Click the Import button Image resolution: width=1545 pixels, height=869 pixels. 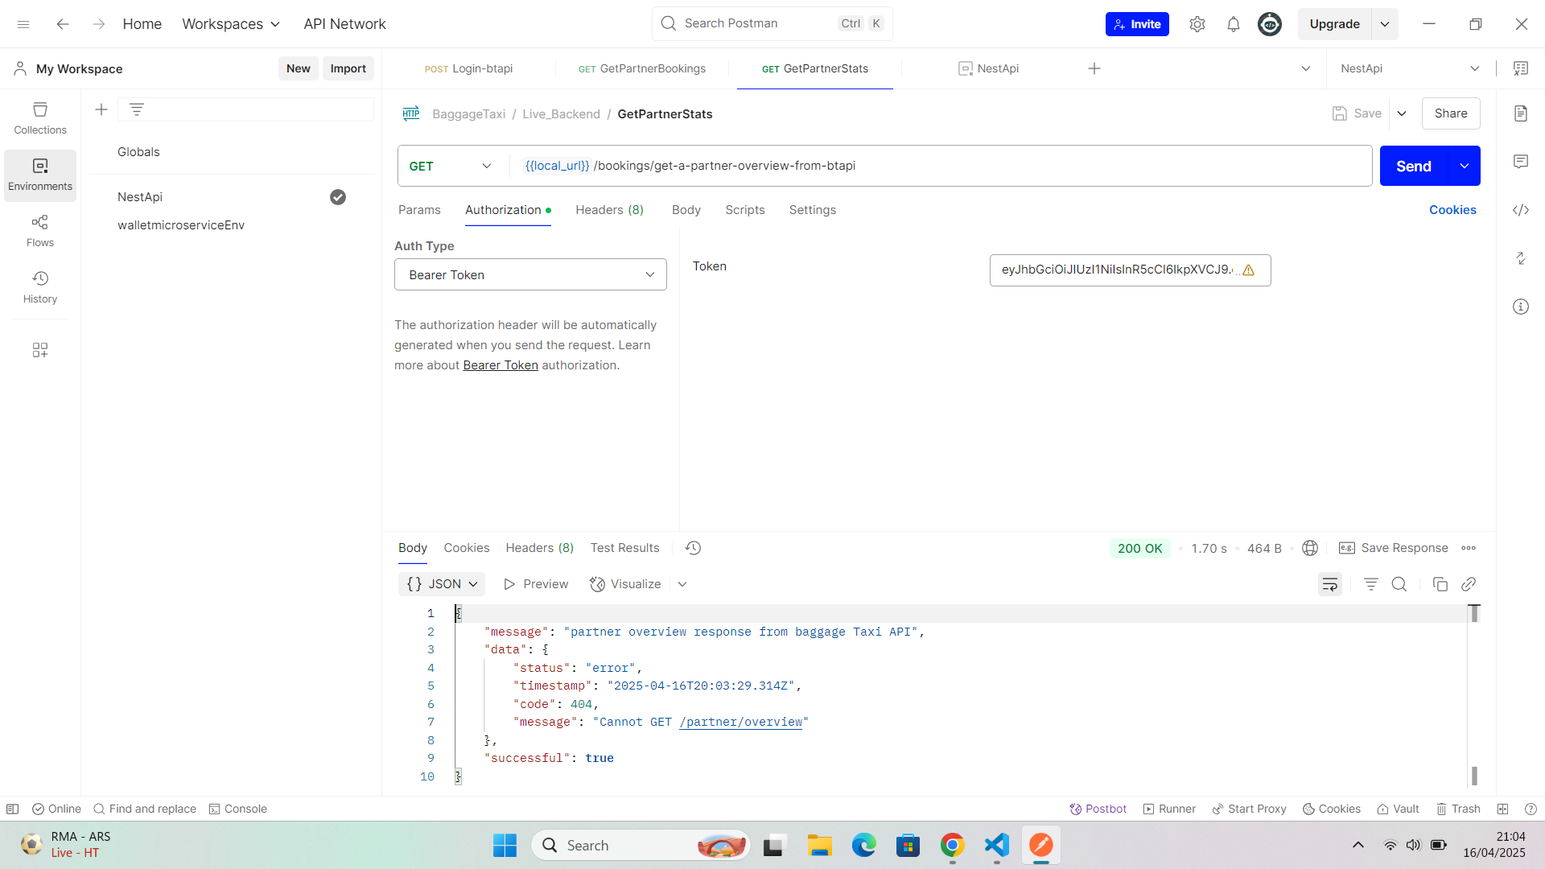[x=348, y=68]
